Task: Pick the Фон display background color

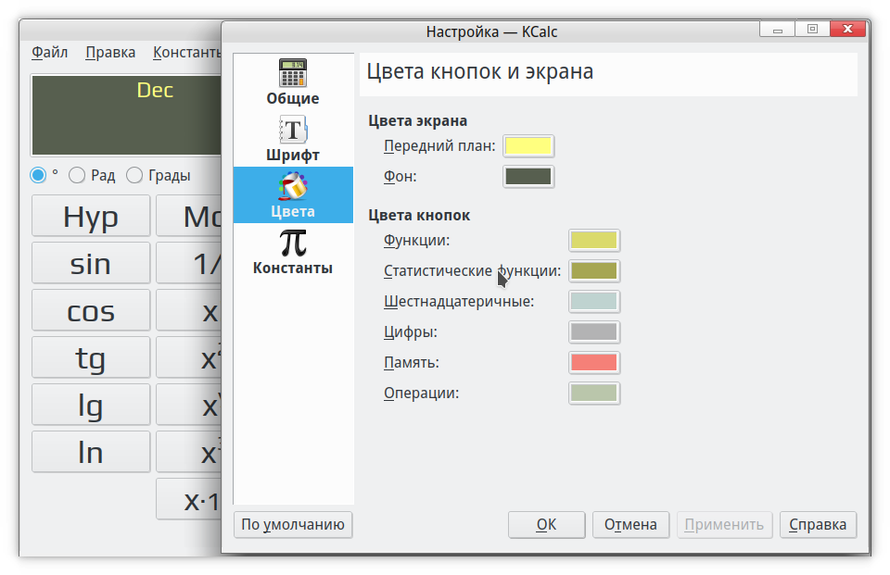Action: click(x=528, y=176)
